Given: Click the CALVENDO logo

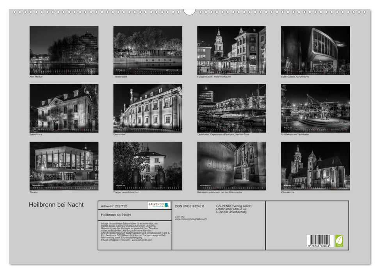Looking at the screenshot, I should [159, 205].
